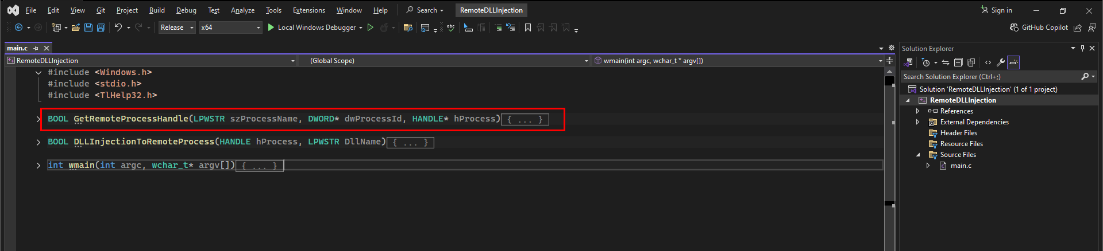Click View Code icon in Solution Explorer

[x=988, y=62]
